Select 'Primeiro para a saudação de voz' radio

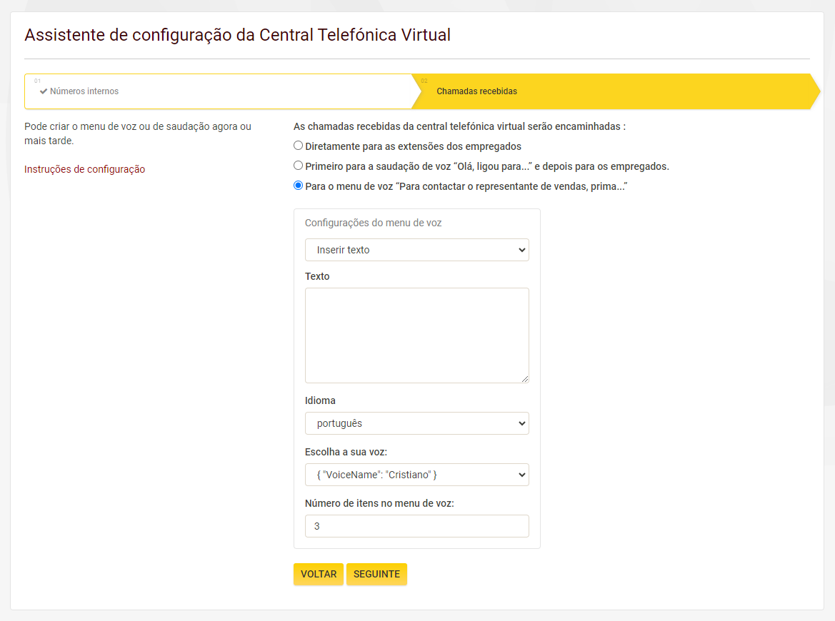coord(299,166)
